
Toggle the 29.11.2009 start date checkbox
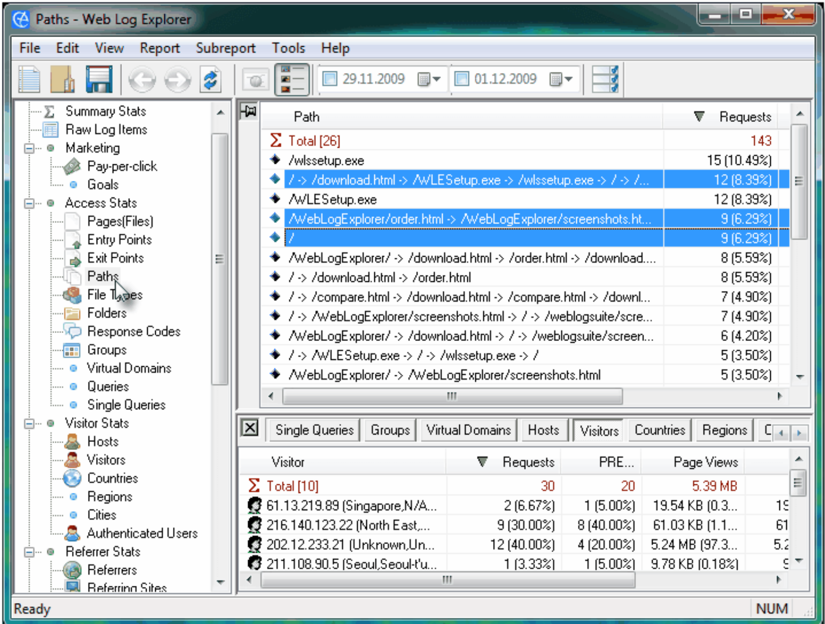329,79
